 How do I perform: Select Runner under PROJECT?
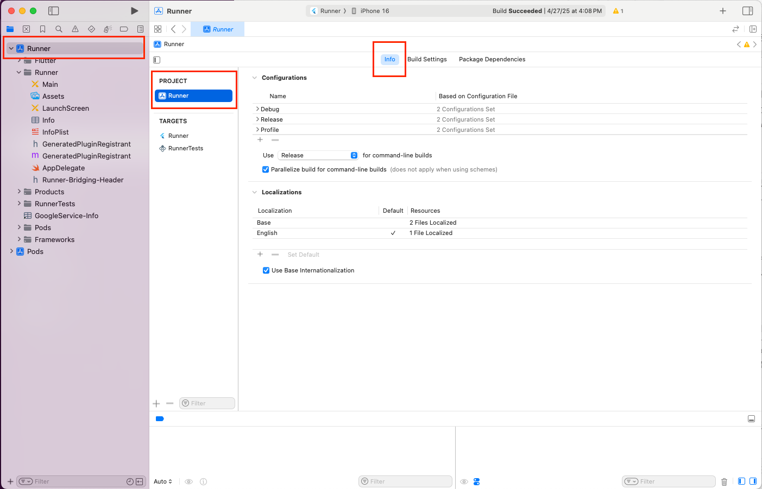coord(194,96)
